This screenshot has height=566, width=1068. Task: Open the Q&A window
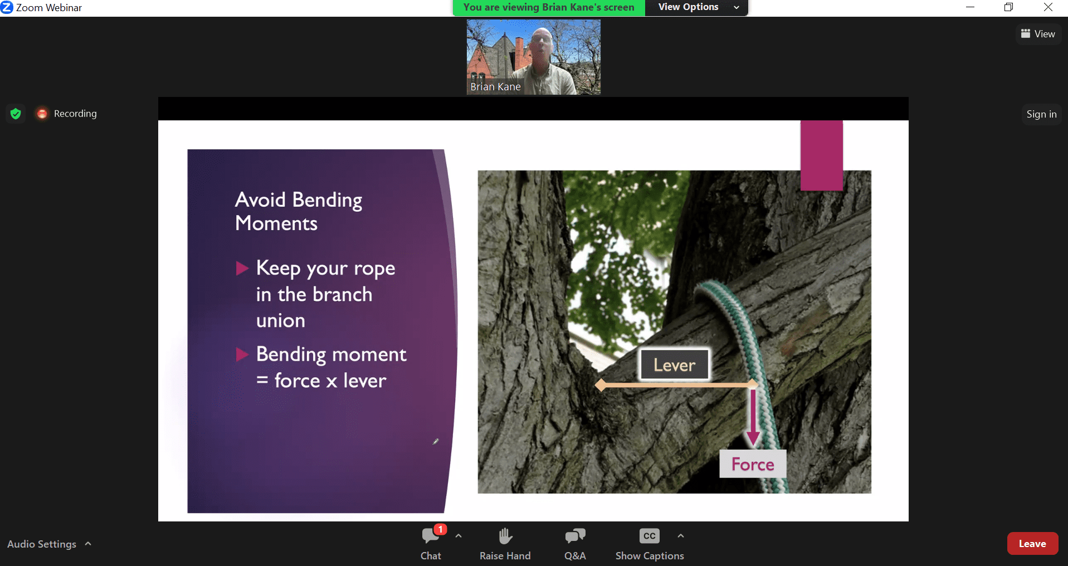click(575, 544)
